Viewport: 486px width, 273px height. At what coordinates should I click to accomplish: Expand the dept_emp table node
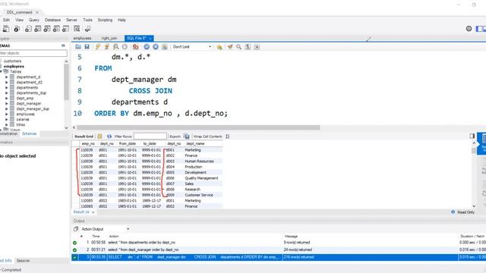[x=7, y=98]
